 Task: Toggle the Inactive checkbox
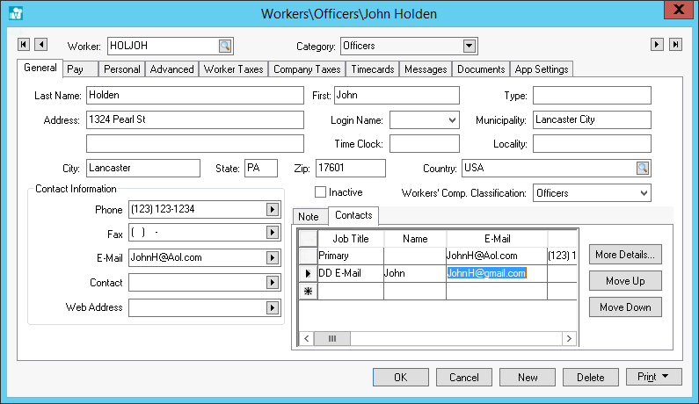point(321,192)
